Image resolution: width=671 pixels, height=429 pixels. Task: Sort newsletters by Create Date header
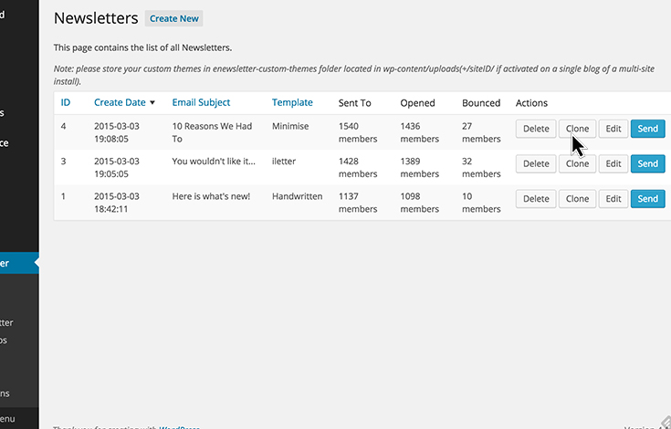[120, 103]
